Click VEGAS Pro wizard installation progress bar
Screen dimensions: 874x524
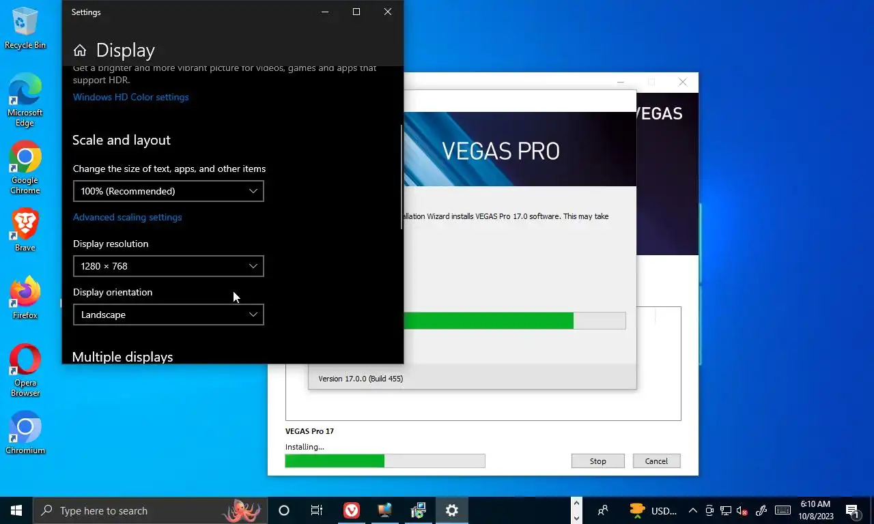click(515, 321)
